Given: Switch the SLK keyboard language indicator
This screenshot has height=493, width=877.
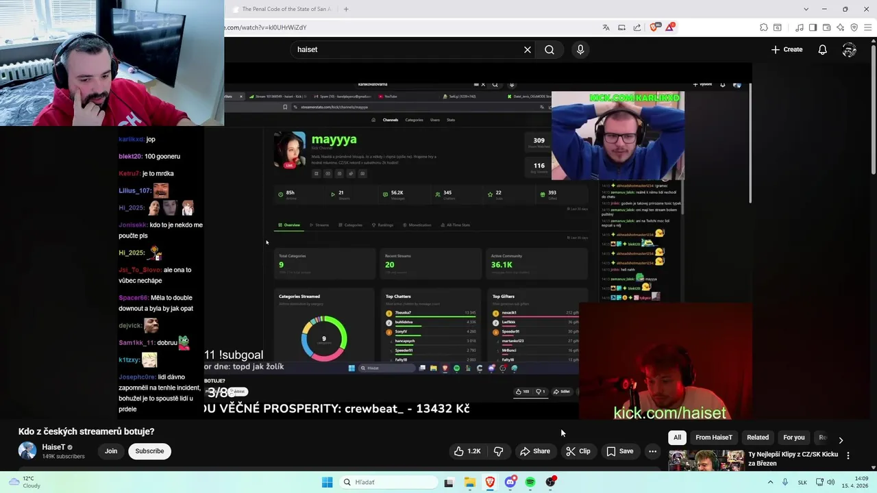Looking at the screenshot, I should pyautogui.click(x=803, y=482).
